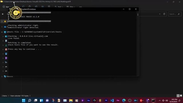Launch Adobe Audition from the taskbar
The height and width of the screenshot is (103, 183).
point(88,100)
